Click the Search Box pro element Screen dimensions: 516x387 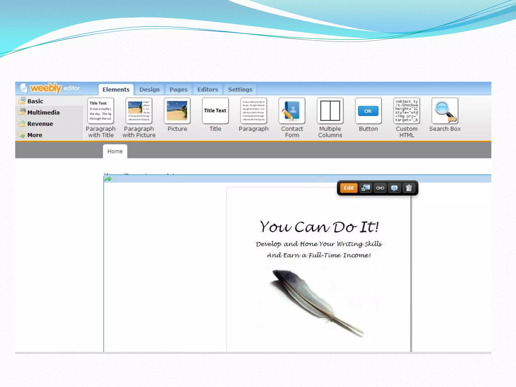(445, 111)
